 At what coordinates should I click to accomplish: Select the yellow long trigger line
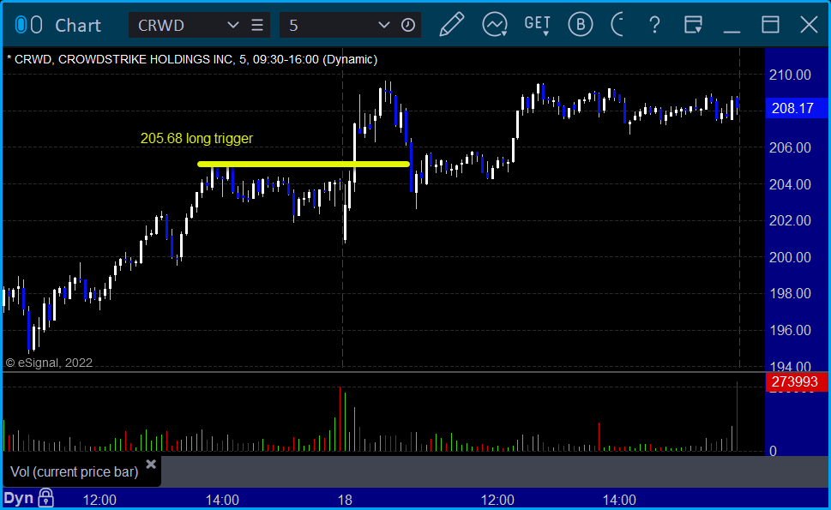[x=303, y=165]
